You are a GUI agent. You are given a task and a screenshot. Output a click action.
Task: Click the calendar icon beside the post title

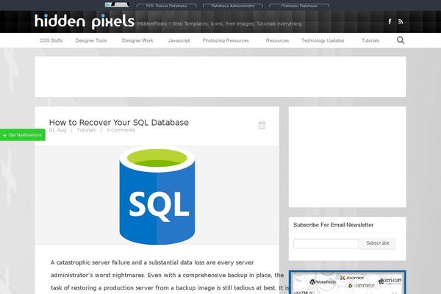[x=262, y=125]
